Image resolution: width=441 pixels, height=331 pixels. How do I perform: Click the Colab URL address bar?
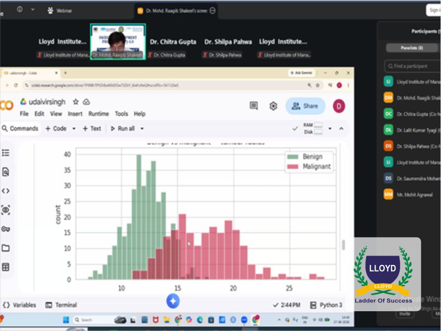pos(166,85)
